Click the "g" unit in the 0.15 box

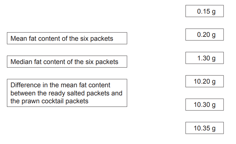[x=214, y=12]
